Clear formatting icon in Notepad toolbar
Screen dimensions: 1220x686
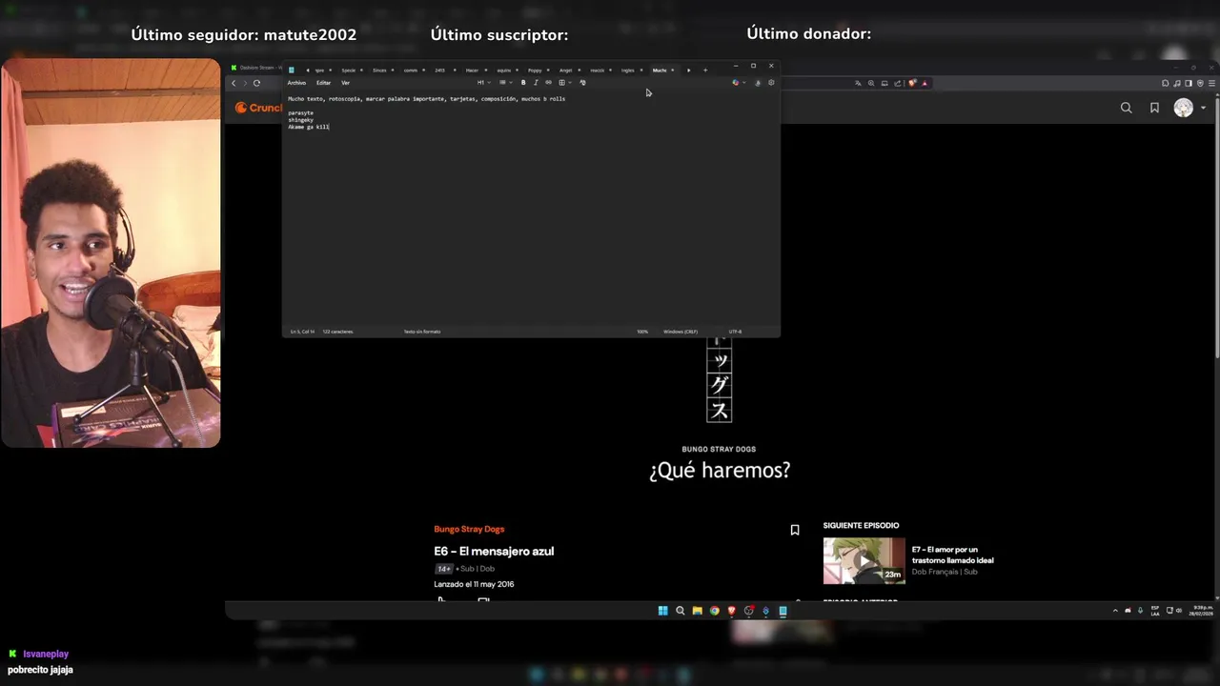tap(582, 83)
